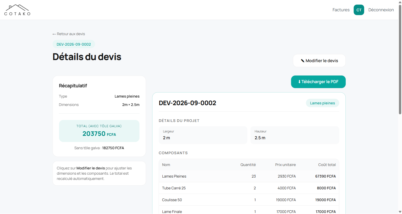Click the Lames pleines tag in quote card
Image resolution: width=402 pixels, height=214 pixels.
pyautogui.click(x=322, y=103)
